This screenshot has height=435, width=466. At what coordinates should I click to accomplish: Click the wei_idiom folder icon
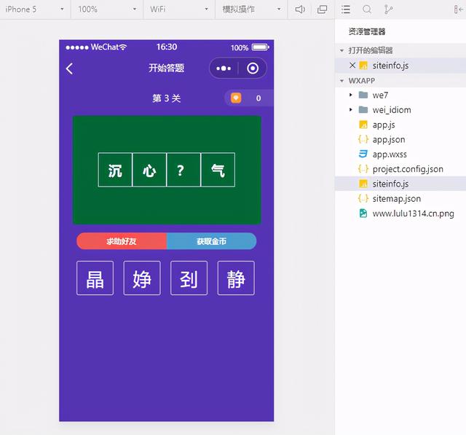click(363, 110)
